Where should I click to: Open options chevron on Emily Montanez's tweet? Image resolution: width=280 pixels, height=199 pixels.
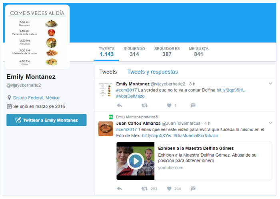coord(270,83)
